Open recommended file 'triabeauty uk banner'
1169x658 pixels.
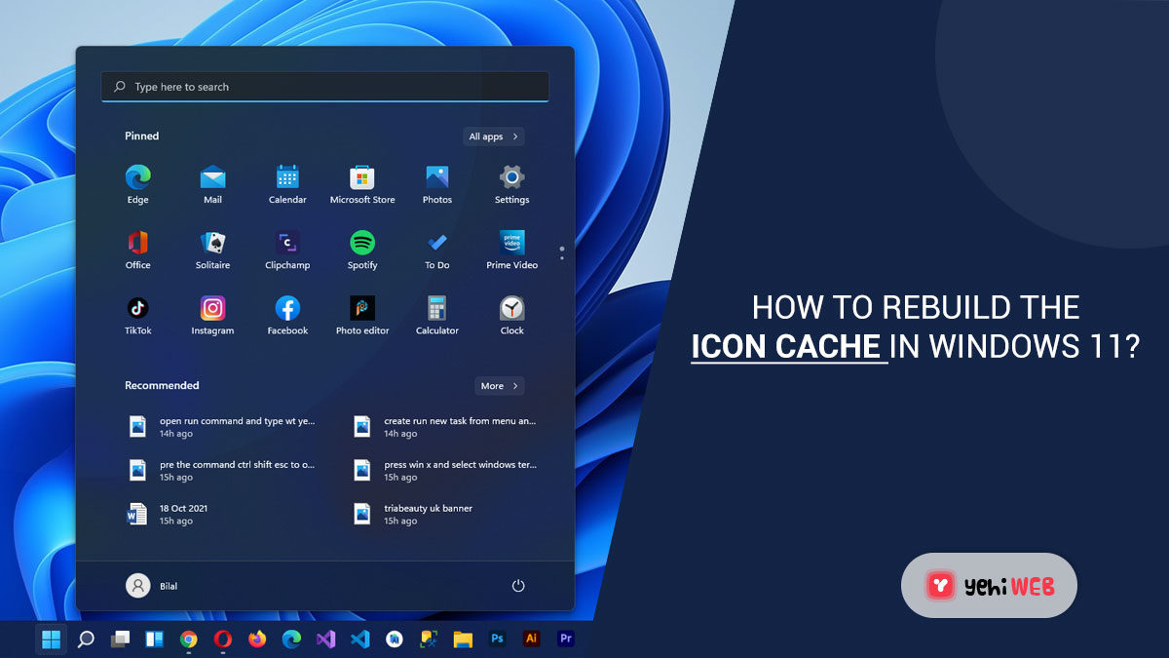[429, 514]
